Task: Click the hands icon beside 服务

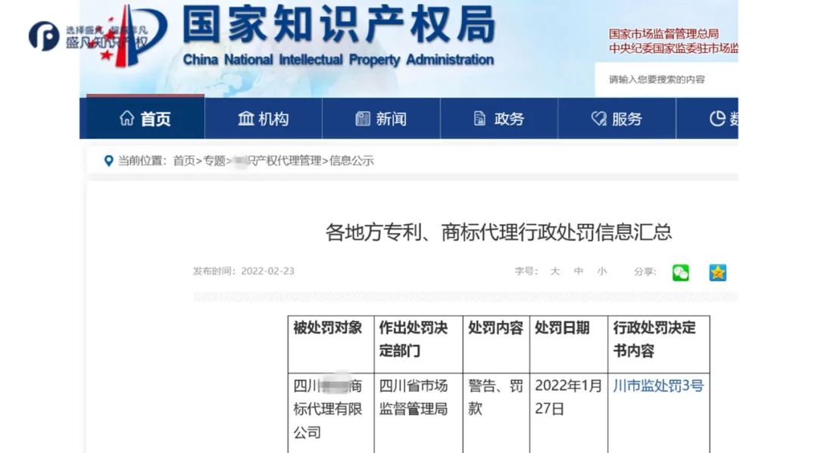Action: pos(598,118)
